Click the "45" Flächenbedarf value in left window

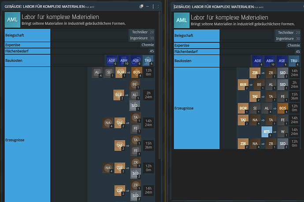(152, 51)
